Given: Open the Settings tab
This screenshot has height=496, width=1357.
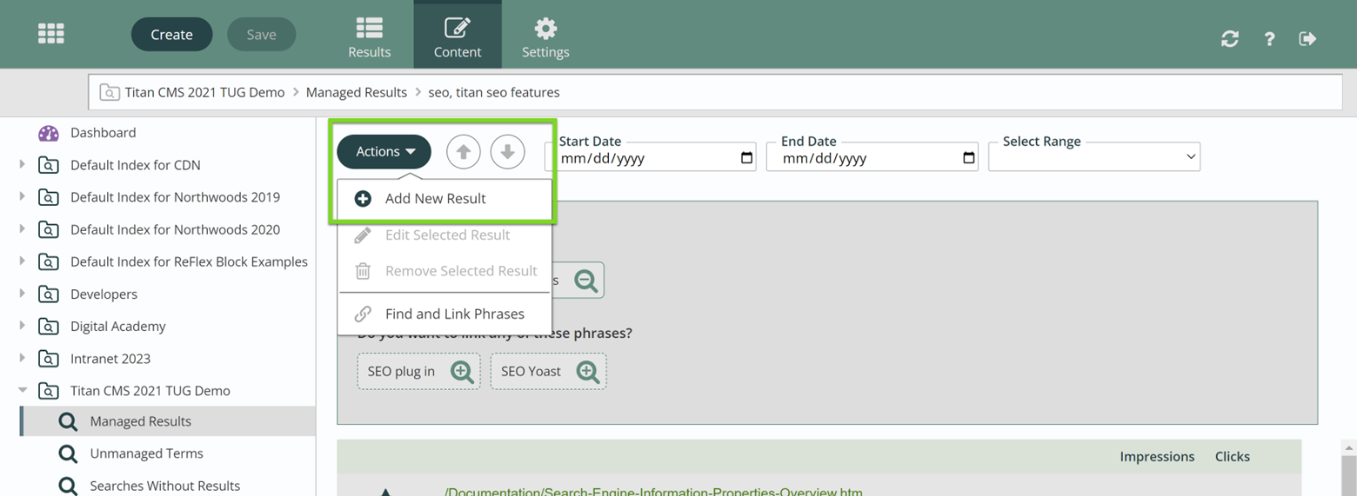Looking at the screenshot, I should point(545,37).
